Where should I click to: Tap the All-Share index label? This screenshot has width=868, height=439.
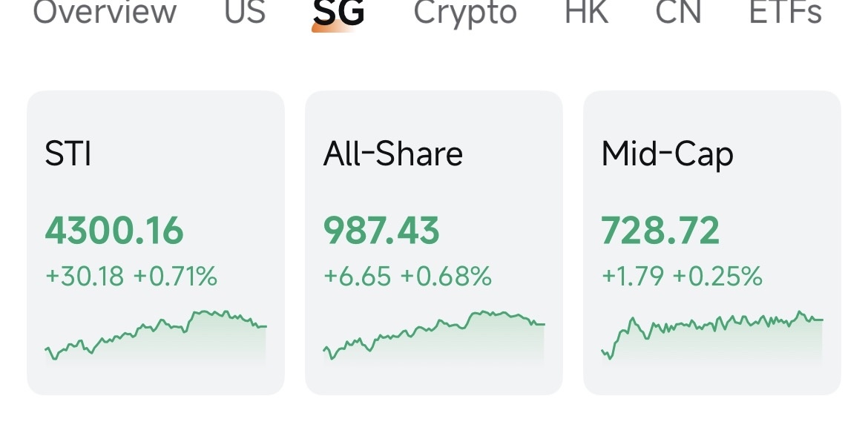[x=393, y=154]
